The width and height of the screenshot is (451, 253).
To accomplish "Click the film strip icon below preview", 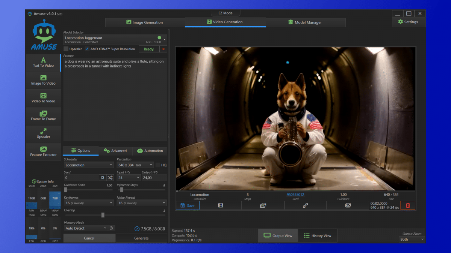I will [x=221, y=205].
